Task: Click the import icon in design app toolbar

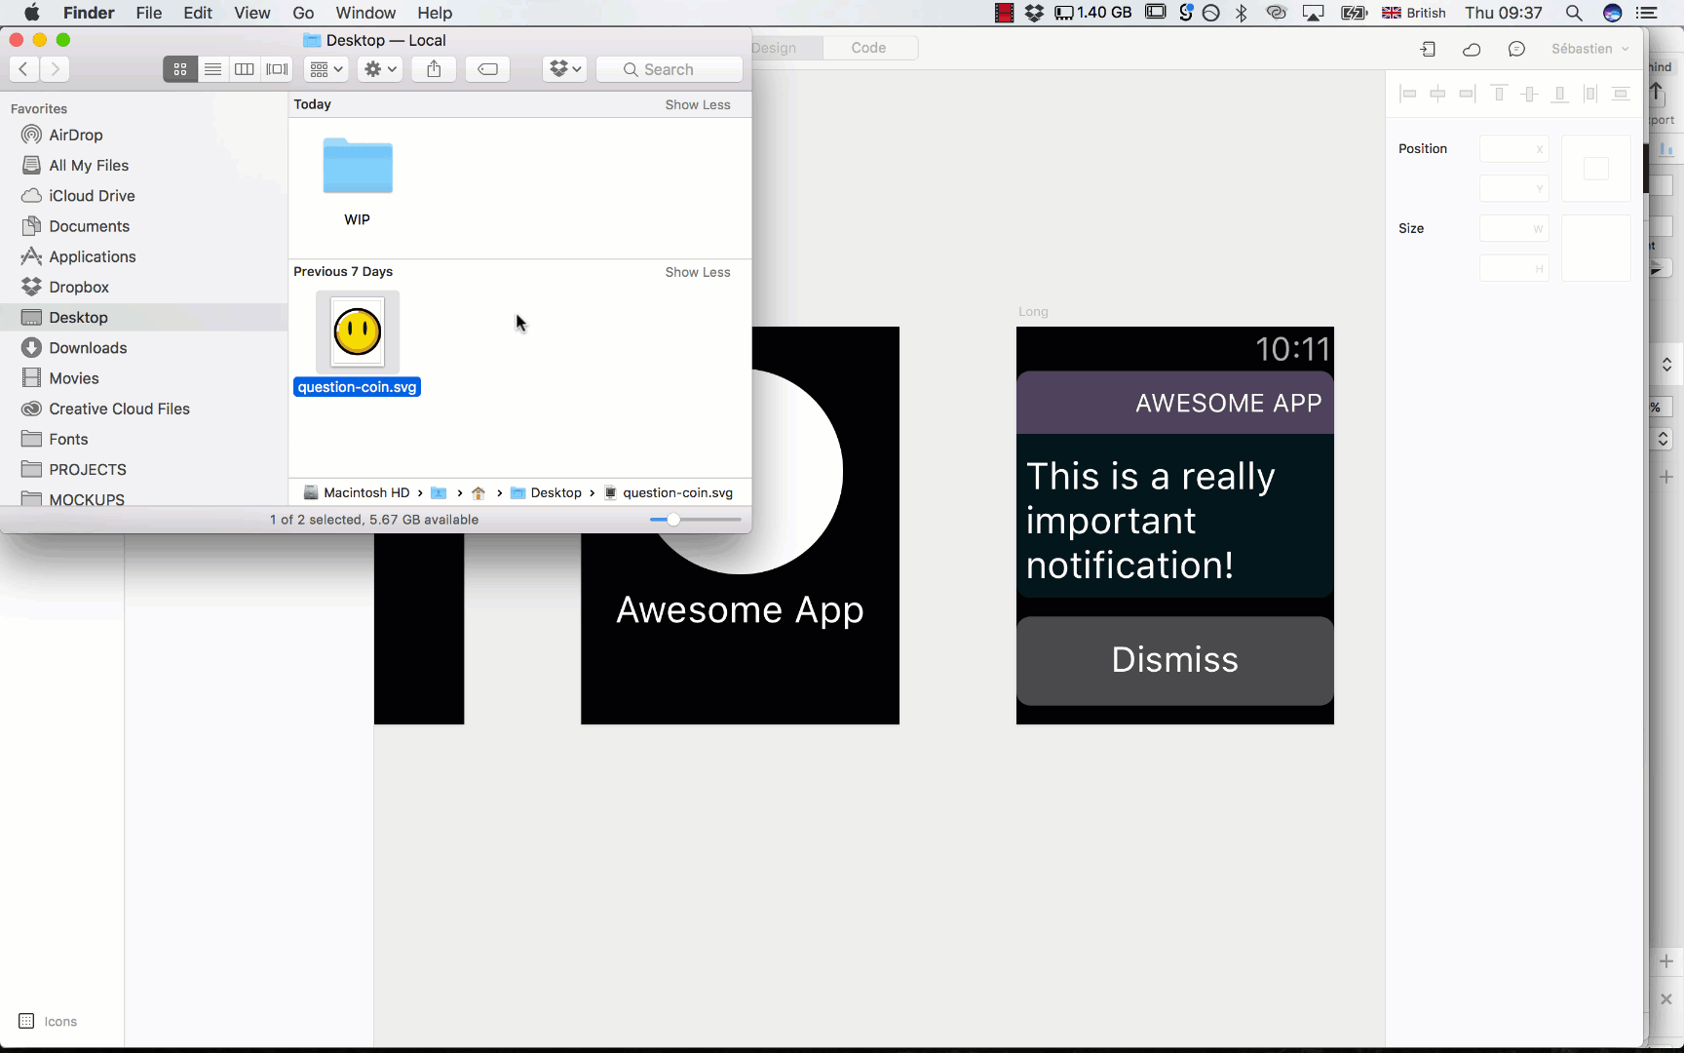Action: (1429, 49)
